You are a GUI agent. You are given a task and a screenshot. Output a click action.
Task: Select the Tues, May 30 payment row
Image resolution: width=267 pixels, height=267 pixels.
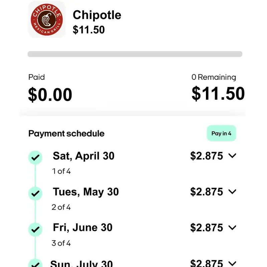click(x=86, y=192)
